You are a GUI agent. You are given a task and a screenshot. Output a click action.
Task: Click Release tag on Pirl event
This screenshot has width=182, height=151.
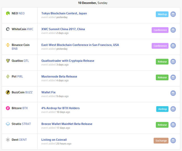[162, 77]
